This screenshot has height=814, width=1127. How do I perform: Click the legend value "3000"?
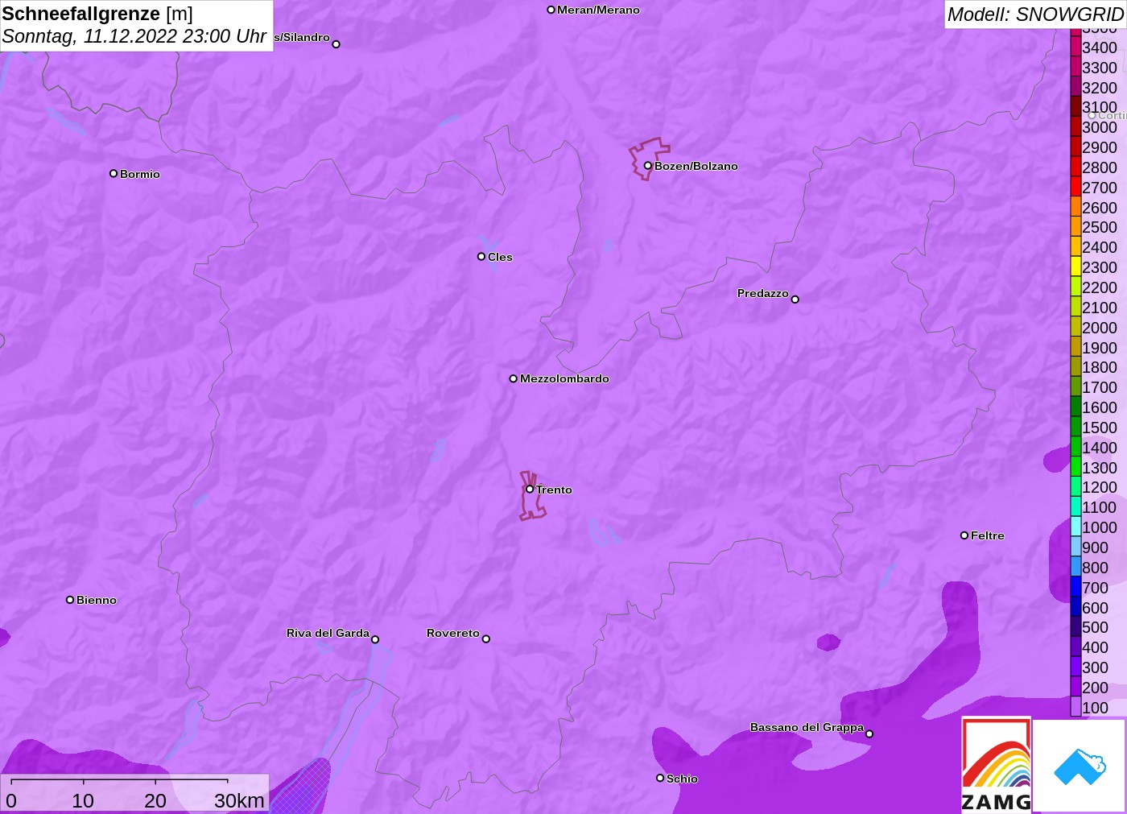pyautogui.click(x=1100, y=127)
